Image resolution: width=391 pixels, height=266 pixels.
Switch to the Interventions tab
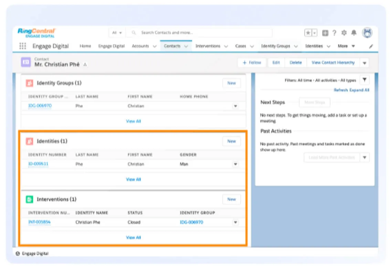click(x=208, y=46)
